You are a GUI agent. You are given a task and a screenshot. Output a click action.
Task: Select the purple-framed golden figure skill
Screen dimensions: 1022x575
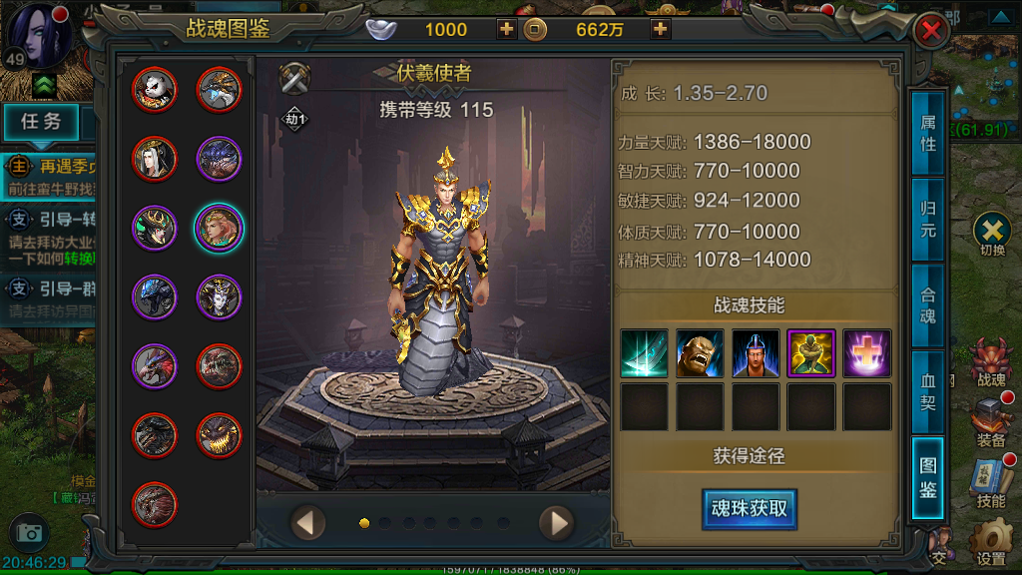pyautogui.click(x=810, y=353)
